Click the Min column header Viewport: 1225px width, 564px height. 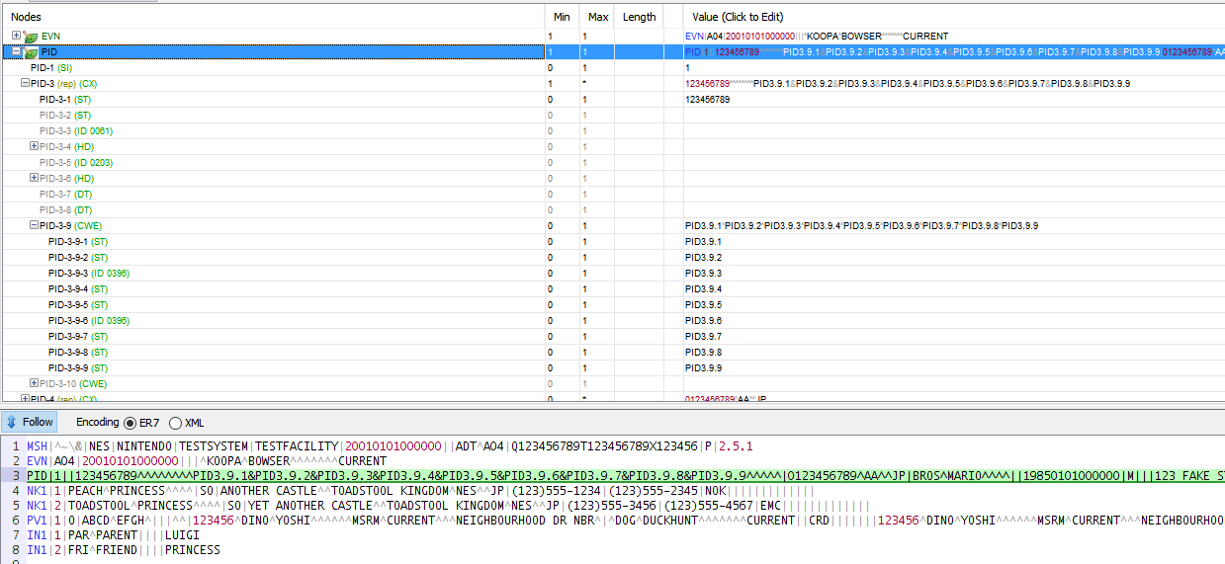[x=563, y=17]
